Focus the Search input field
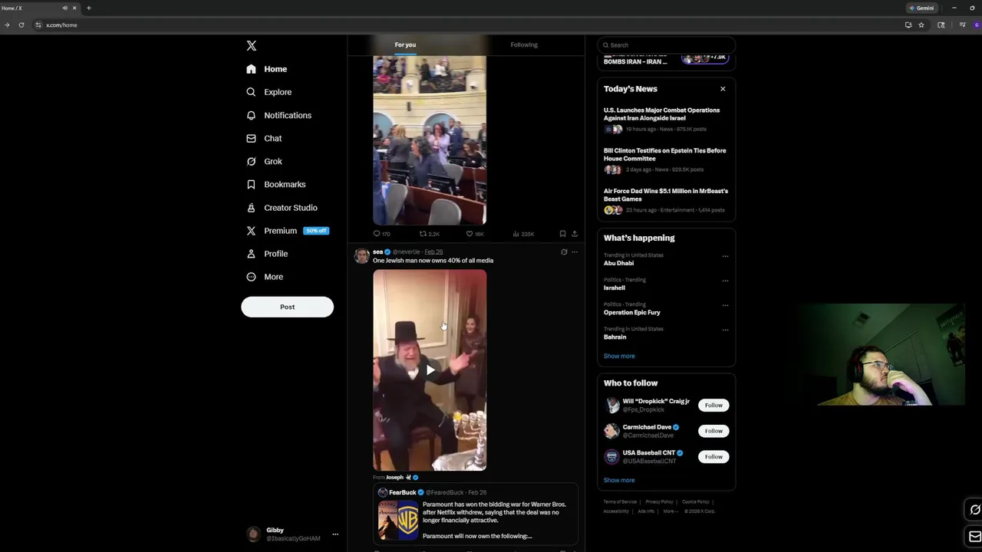Screen dimensions: 982x552 pos(666,45)
